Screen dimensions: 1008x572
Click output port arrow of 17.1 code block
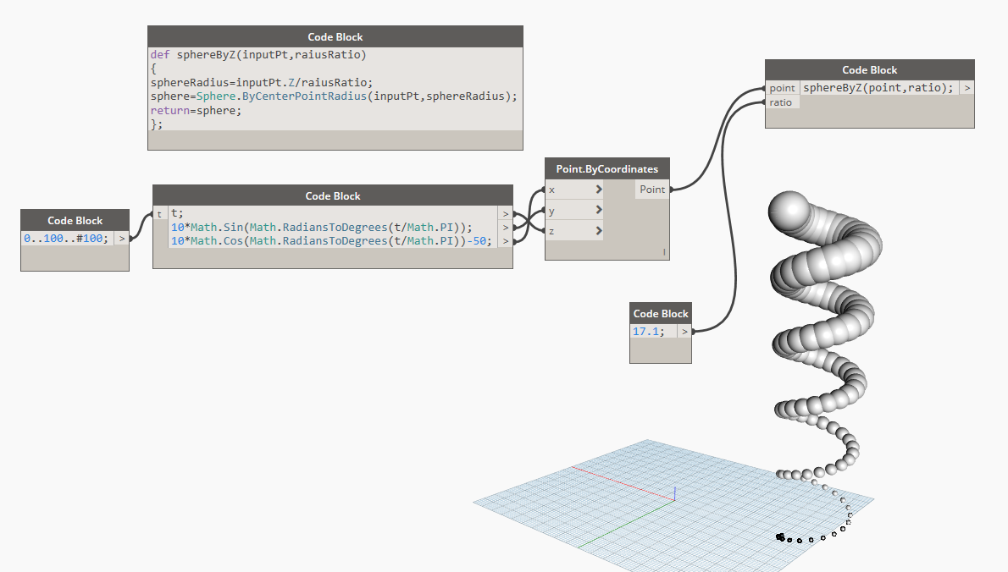pyautogui.click(x=684, y=331)
